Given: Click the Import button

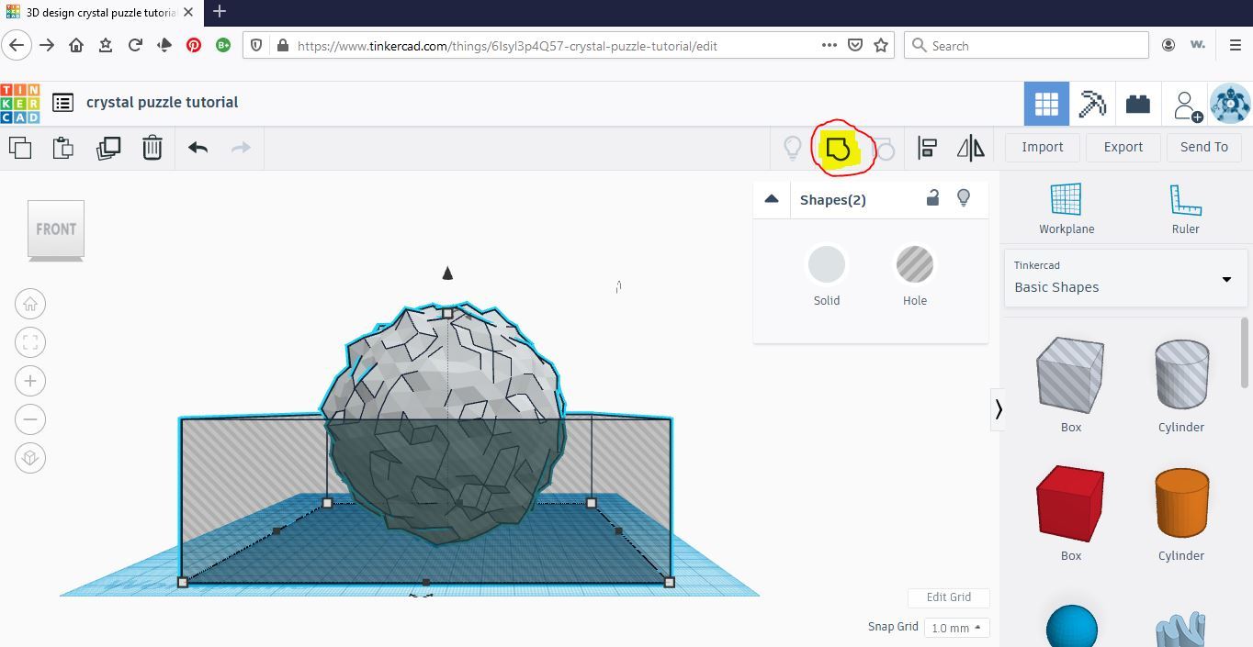Looking at the screenshot, I should 1042,147.
